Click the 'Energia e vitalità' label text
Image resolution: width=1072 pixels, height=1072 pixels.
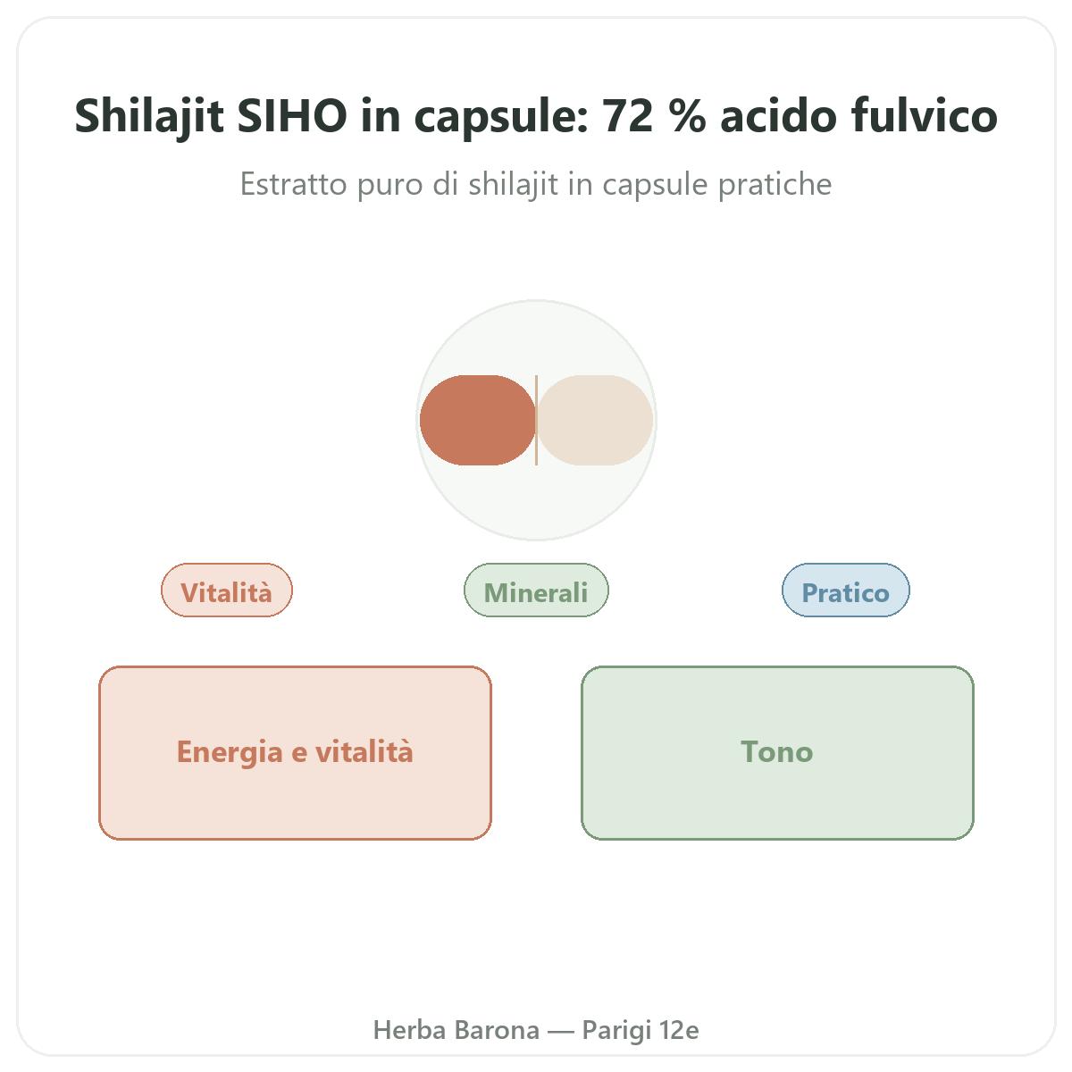pyautogui.click(x=295, y=752)
